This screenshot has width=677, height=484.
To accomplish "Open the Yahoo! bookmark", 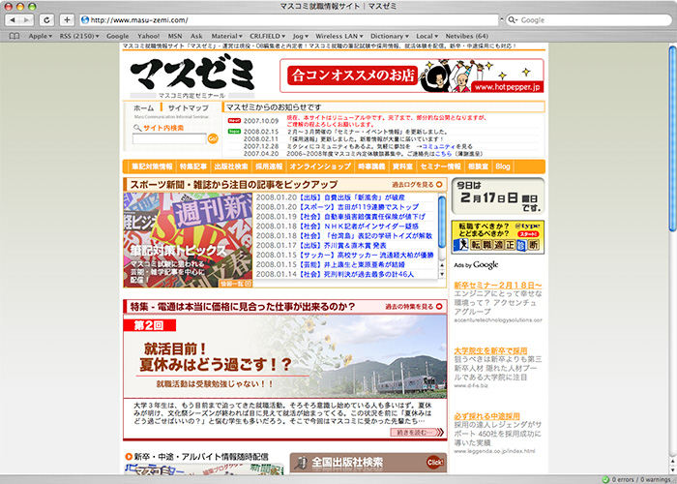I will pyautogui.click(x=149, y=37).
